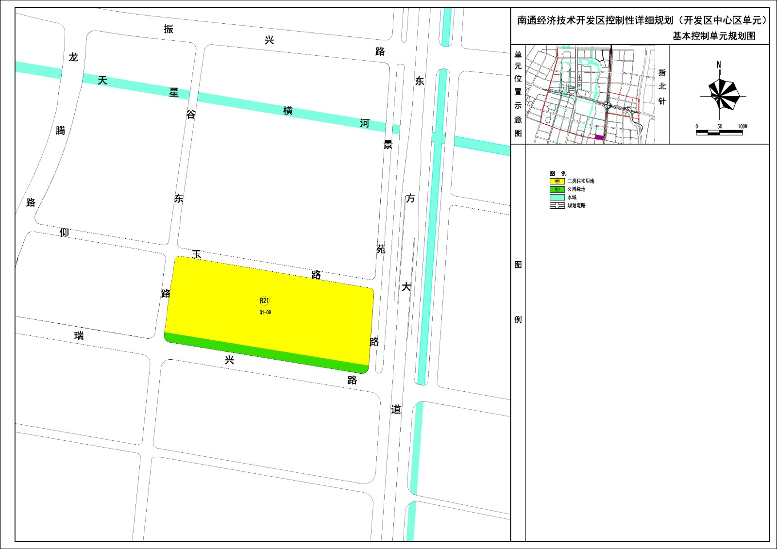
Task: Click the planned road legend symbol
Action: (557, 206)
